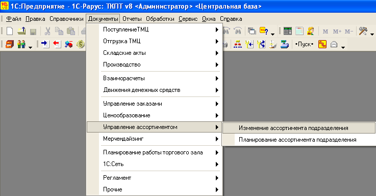Screen dimensions: 376x196
Task: Open the Файл menu
Action: click(13, 19)
